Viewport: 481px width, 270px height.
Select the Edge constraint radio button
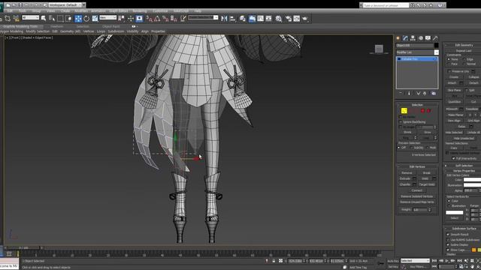tap(464, 59)
